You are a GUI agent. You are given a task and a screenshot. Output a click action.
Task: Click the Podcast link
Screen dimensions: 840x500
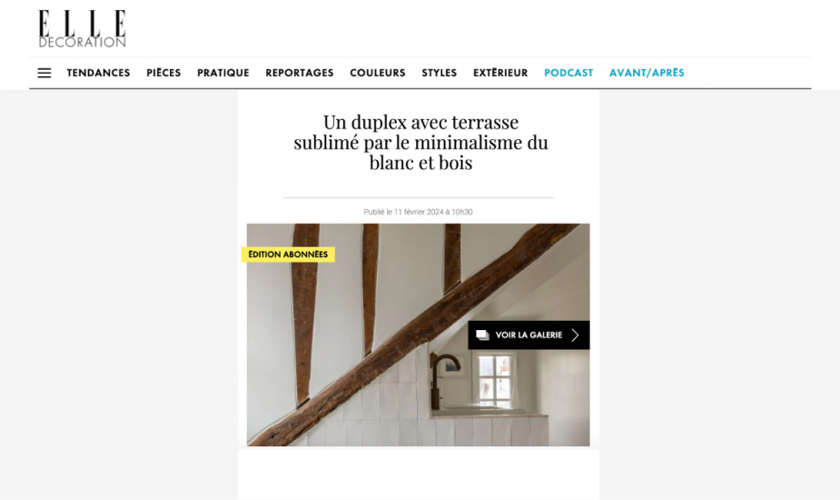click(568, 73)
